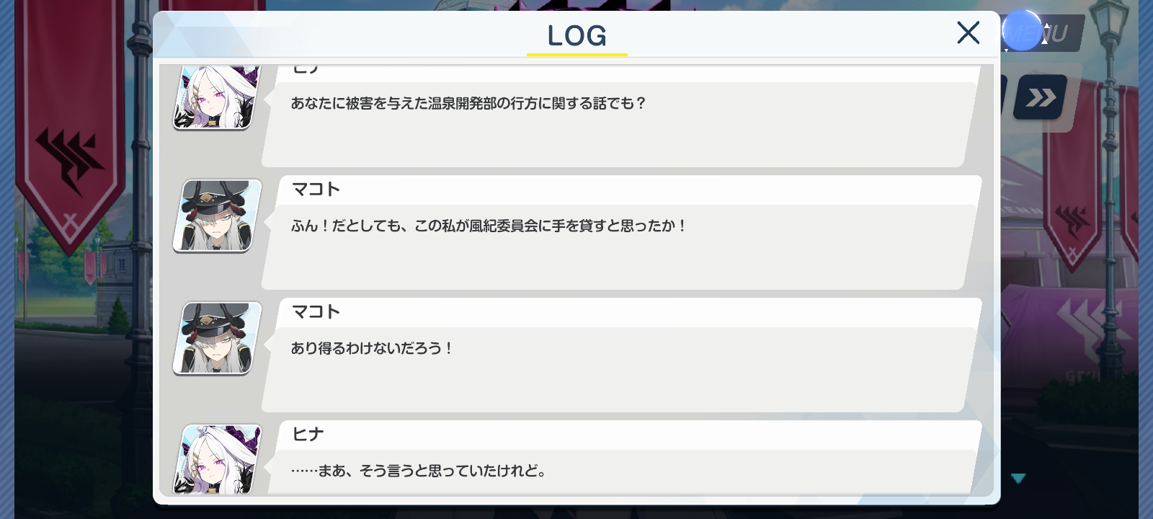1153x519 pixels.
Task: Select Hina's portrait beside the 温泉開発部 line
Action: 216,97
